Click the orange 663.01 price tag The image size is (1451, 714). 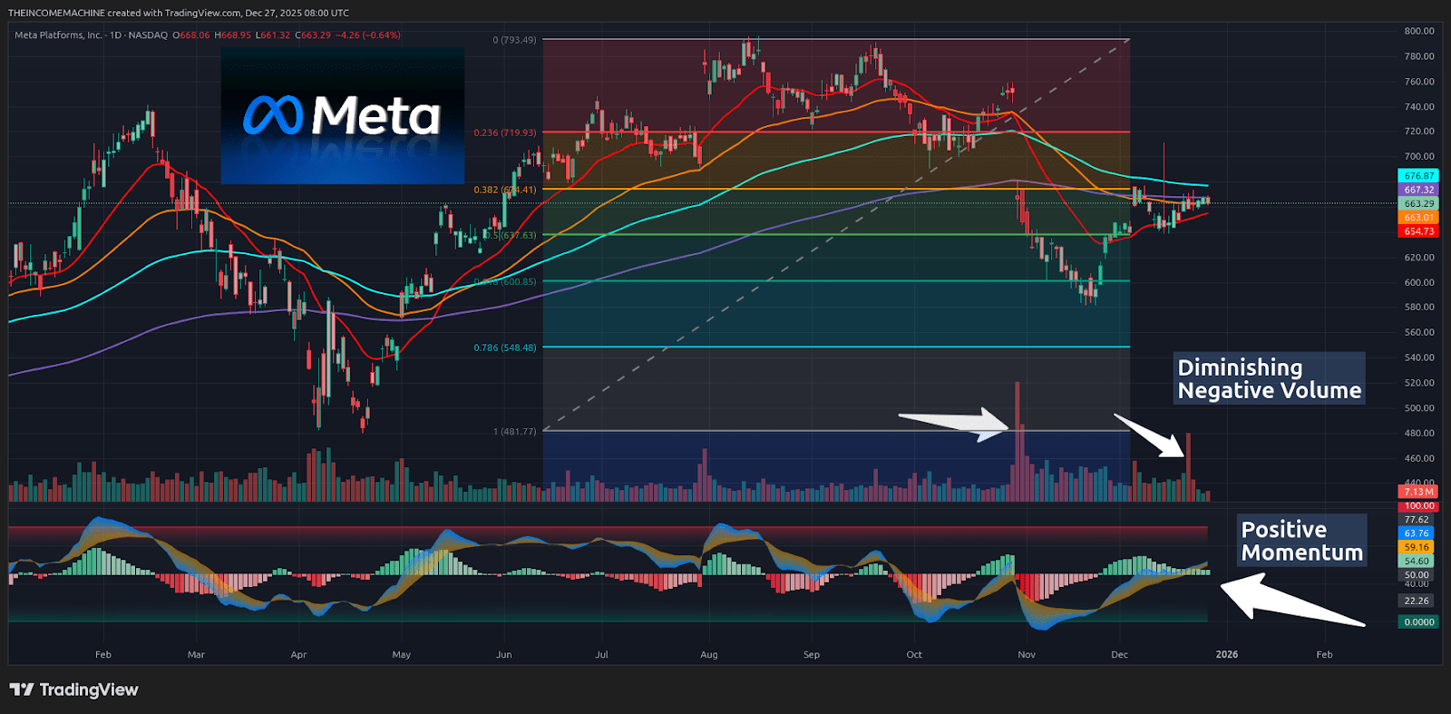1419,218
